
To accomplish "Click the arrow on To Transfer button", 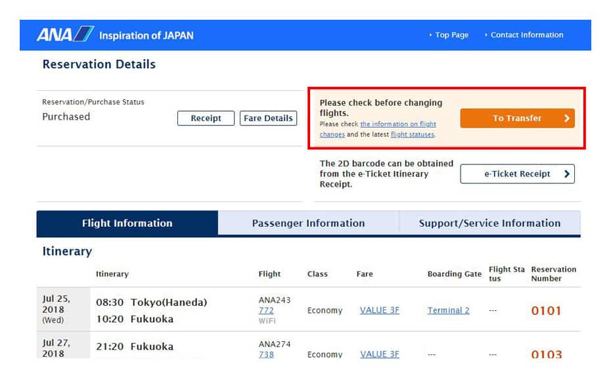I will click(x=567, y=118).
